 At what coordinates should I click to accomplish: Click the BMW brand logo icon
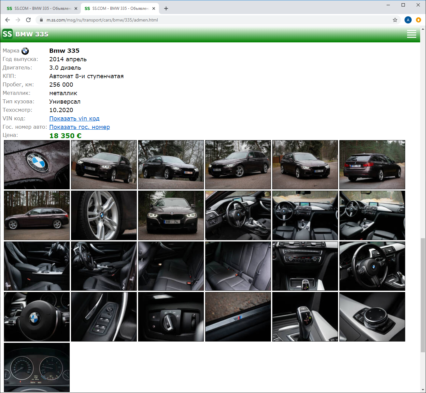(25, 51)
